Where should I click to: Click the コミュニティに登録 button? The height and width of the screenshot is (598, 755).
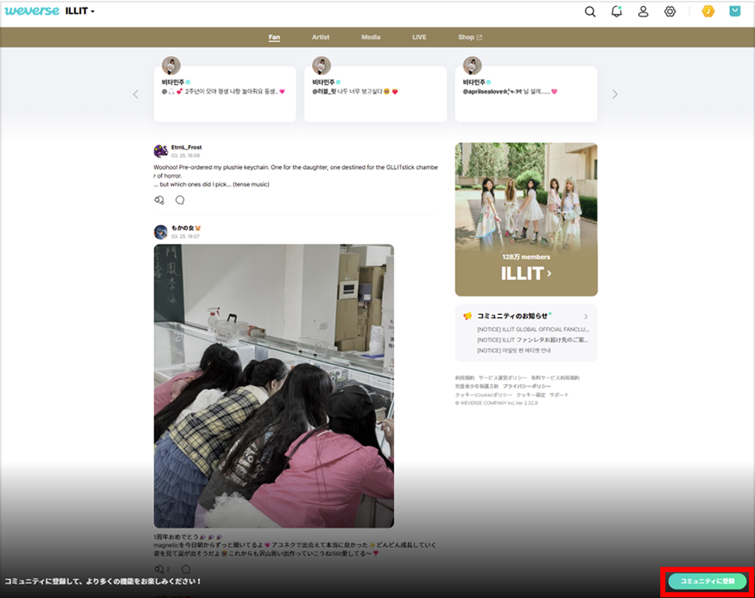tap(707, 582)
